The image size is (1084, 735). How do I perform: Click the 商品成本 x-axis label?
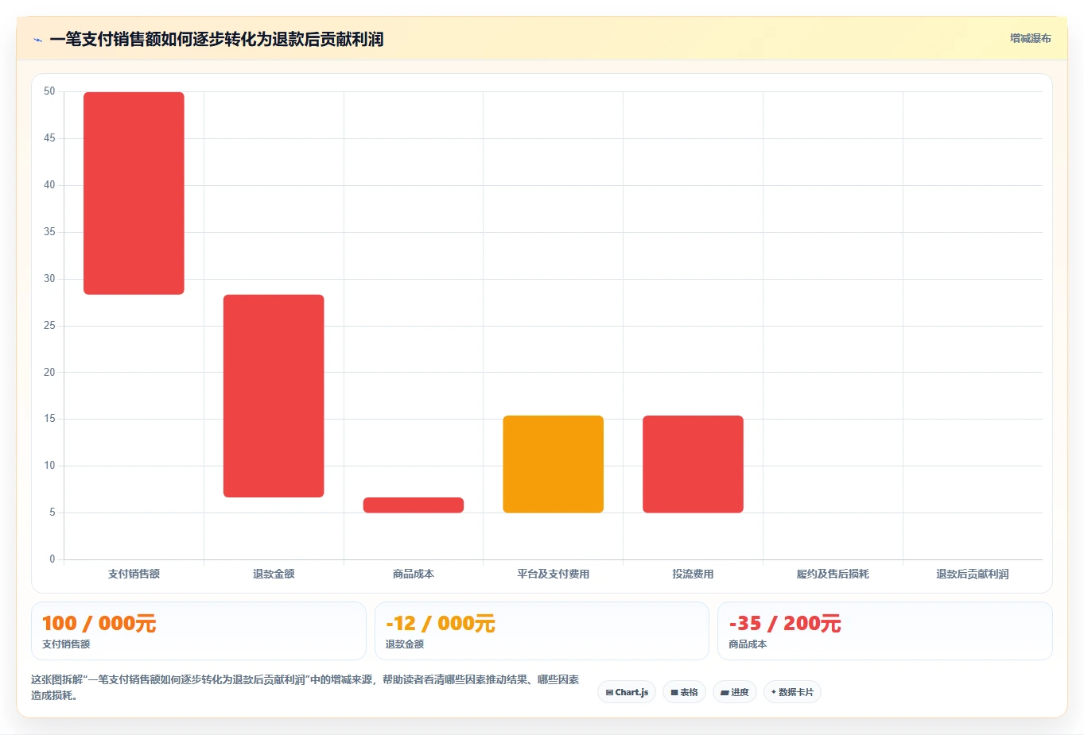click(x=414, y=574)
